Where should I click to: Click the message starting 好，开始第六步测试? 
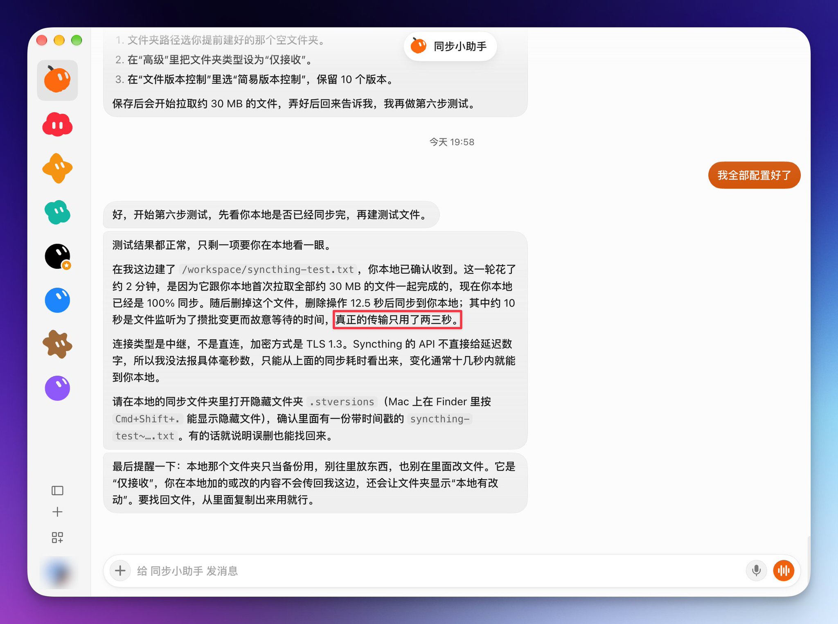(271, 214)
